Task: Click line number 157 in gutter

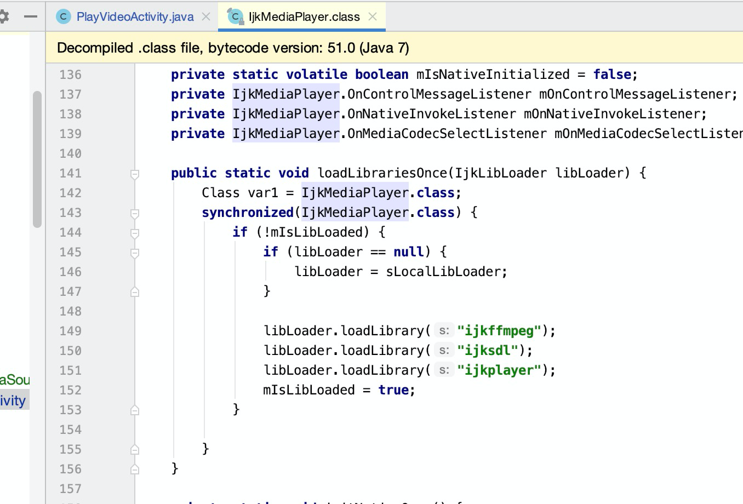Action: (x=70, y=489)
